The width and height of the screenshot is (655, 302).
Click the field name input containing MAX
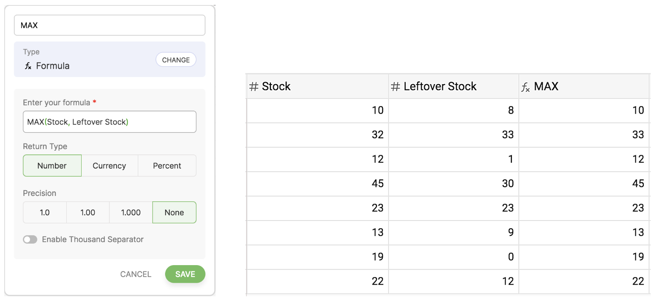point(110,25)
